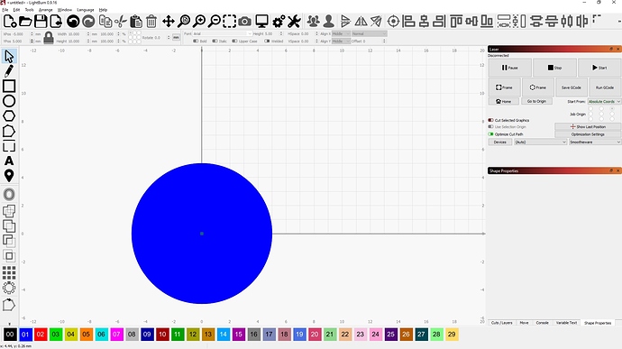Disable Optimize Cut Path toggle
Screen dimensions: 622x349
(490, 134)
